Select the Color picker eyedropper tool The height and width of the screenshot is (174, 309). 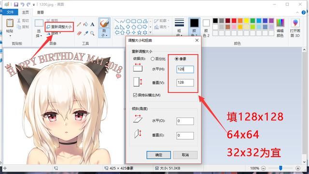[x=86, y=33]
